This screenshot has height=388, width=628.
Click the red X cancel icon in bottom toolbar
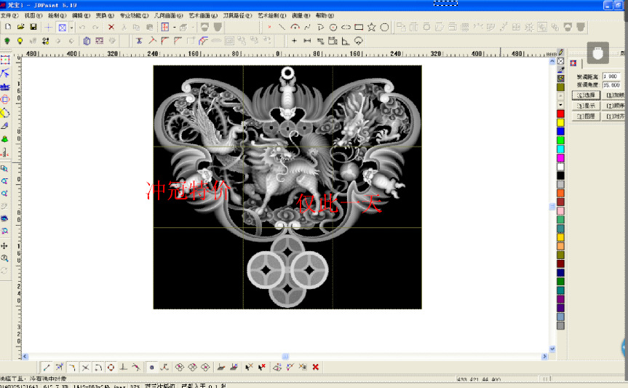316,367
